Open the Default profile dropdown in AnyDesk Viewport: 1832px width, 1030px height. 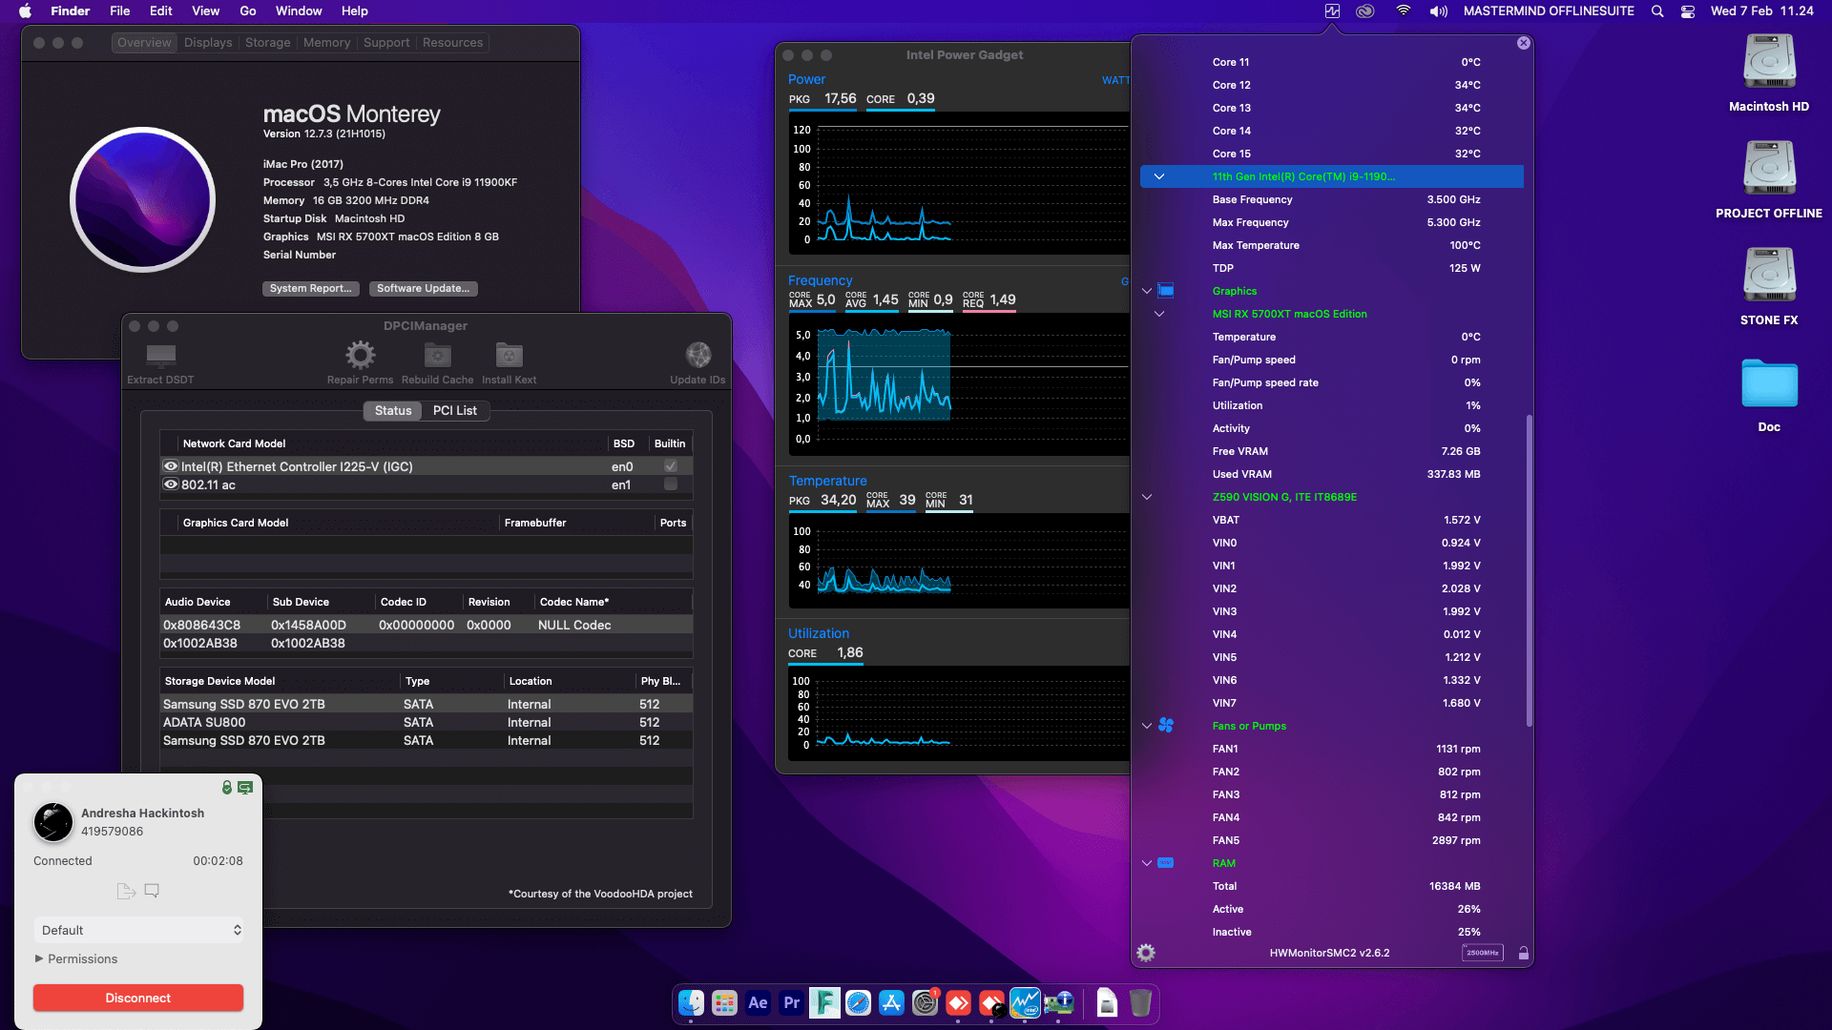[138, 930]
